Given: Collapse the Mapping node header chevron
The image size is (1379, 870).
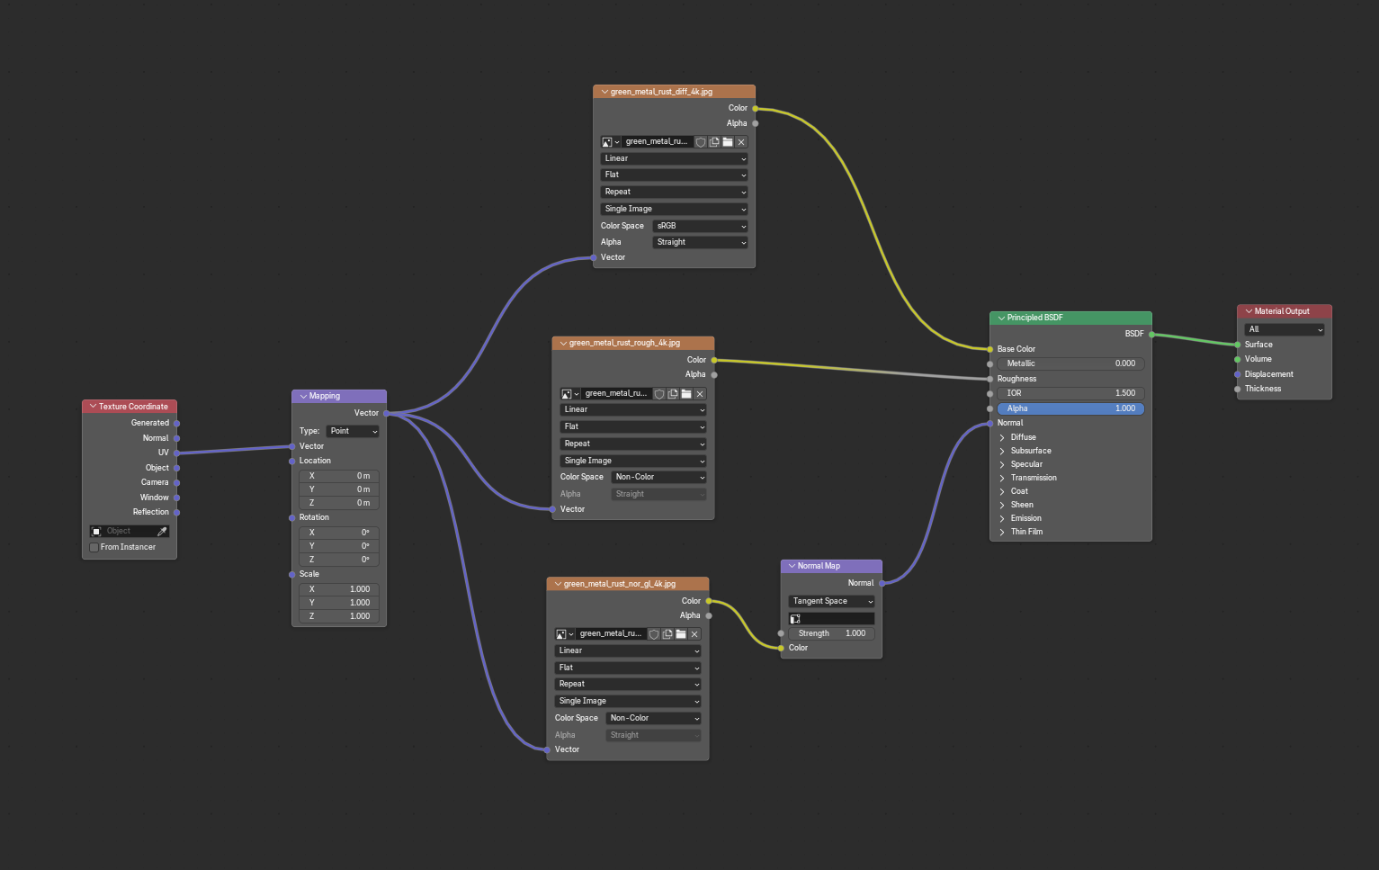Looking at the screenshot, I should point(303,396).
